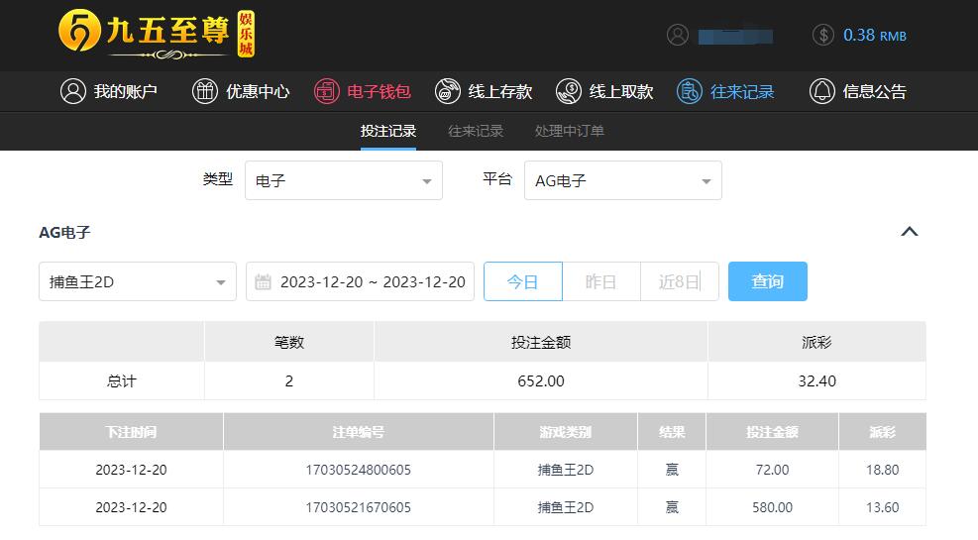Click order number 17030524800605
This screenshot has width=978, height=540.
(x=358, y=470)
